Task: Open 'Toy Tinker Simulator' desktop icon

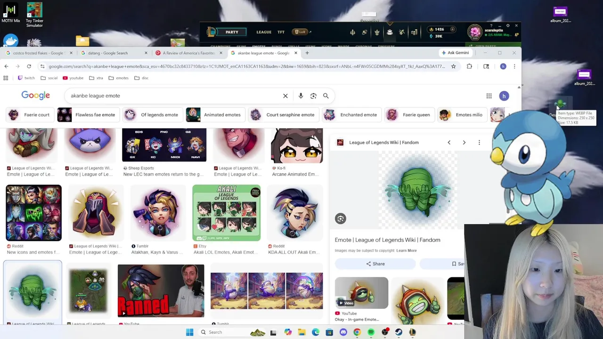Action: tap(34, 15)
